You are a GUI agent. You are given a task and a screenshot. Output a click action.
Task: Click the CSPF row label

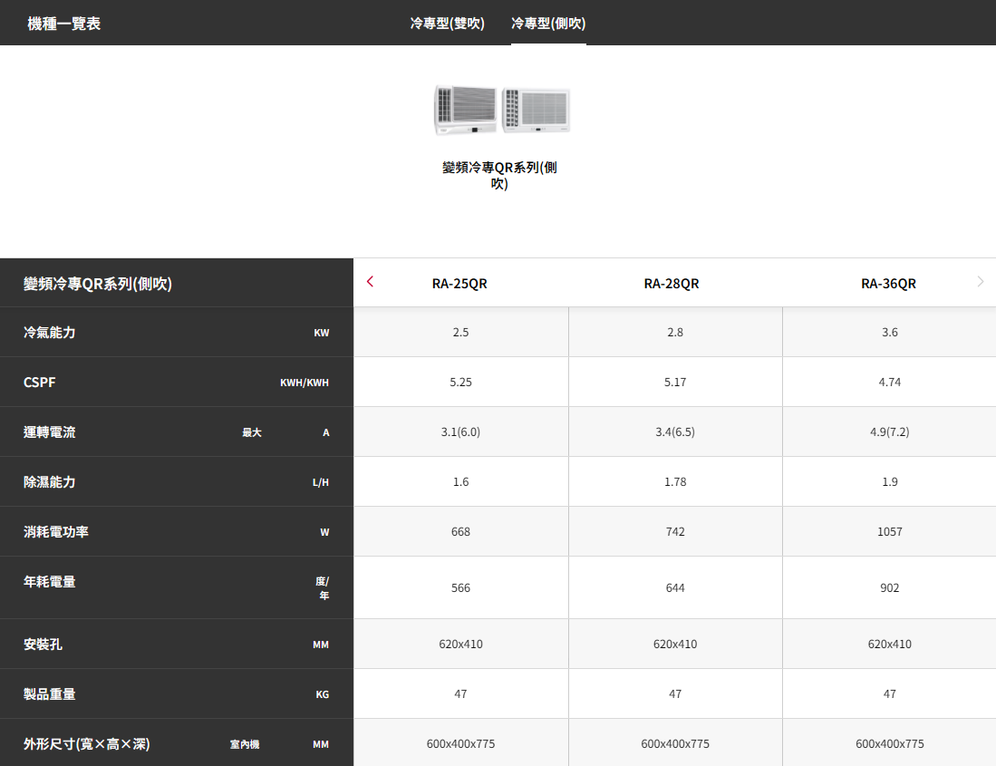pos(40,383)
